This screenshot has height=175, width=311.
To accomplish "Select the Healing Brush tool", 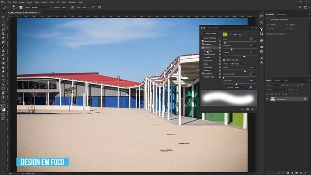I will [x=3, y=42].
